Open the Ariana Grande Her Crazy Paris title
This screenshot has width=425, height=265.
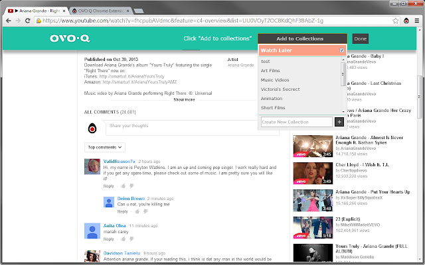[x=379, y=113]
